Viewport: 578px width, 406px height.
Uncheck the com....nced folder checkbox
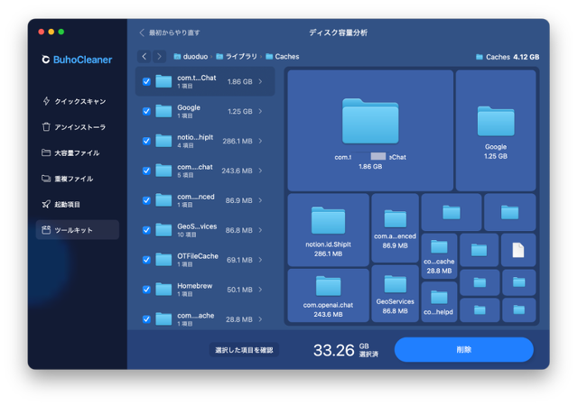tap(146, 200)
